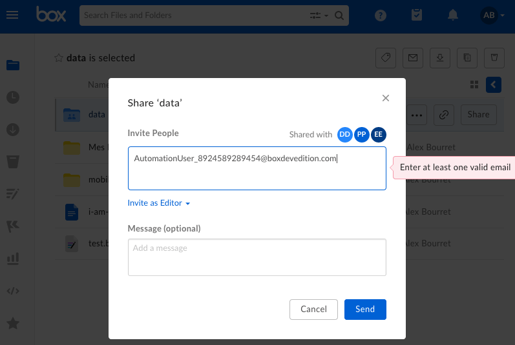
Task: Click the trash icon in the toolbar
Action: 494,58
